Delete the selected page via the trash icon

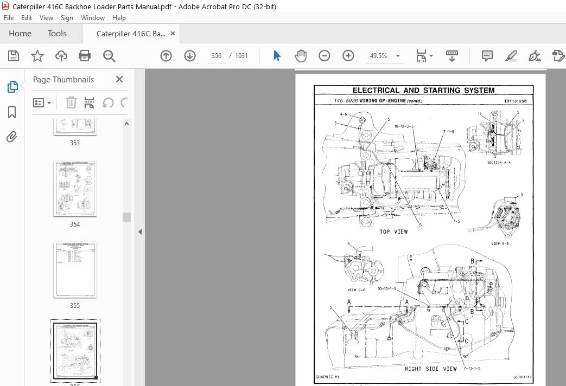tap(71, 103)
